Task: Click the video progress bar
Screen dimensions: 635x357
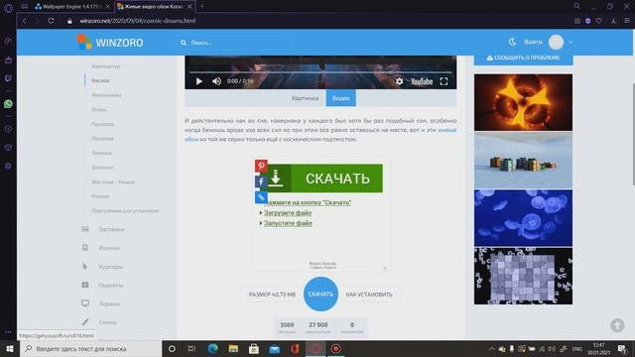Action: coord(320,72)
